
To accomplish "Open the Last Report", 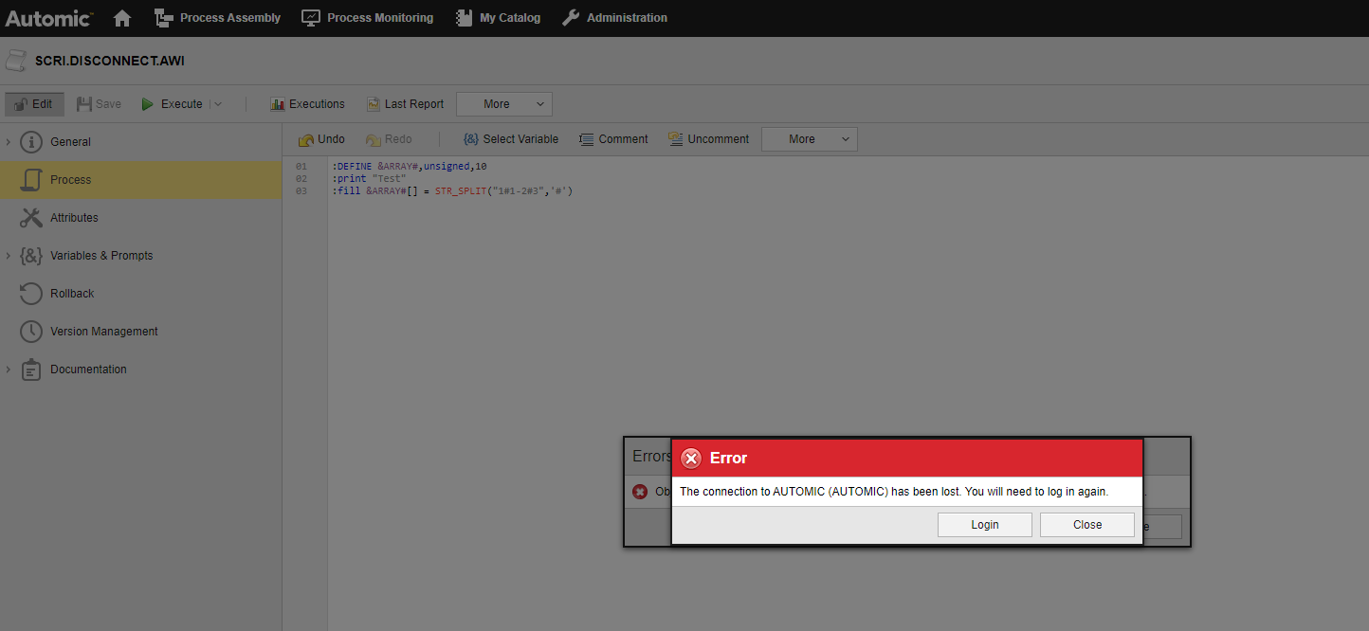I will point(405,104).
